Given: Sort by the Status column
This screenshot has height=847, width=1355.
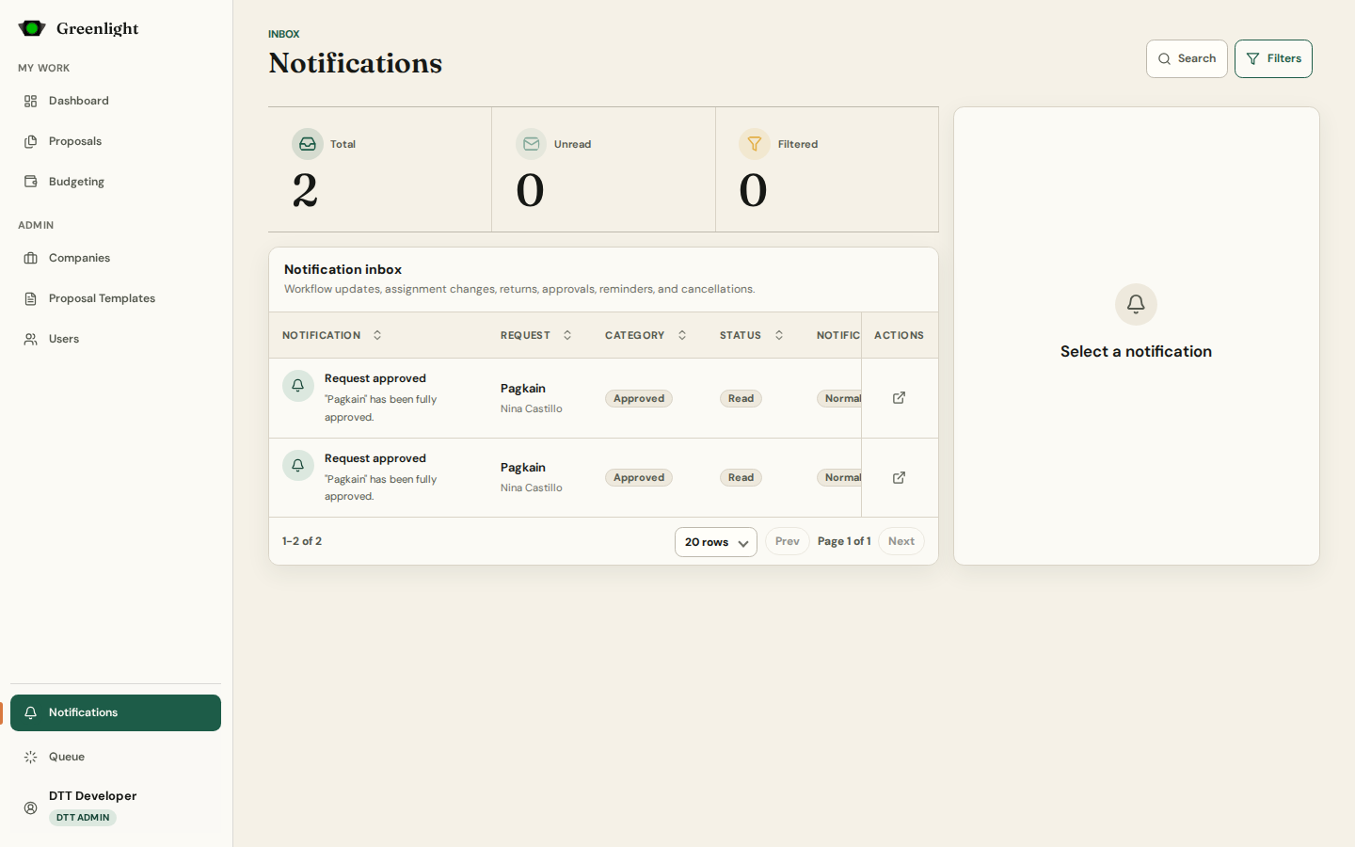Looking at the screenshot, I should (x=752, y=335).
